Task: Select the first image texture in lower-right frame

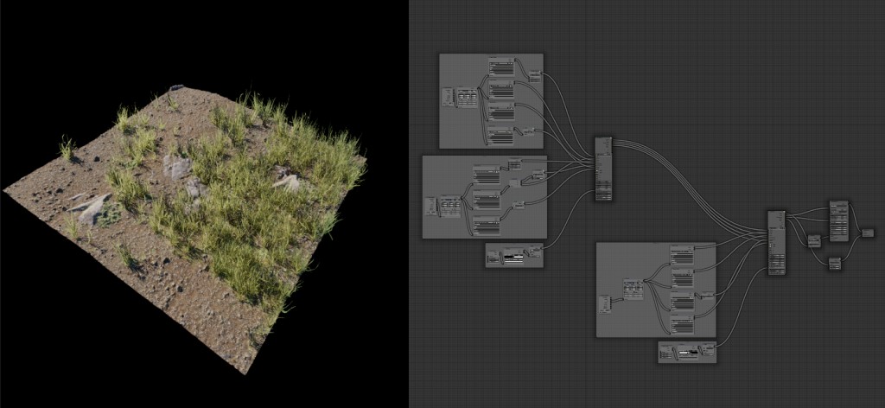Action: pyautogui.click(x=682, y=254)
